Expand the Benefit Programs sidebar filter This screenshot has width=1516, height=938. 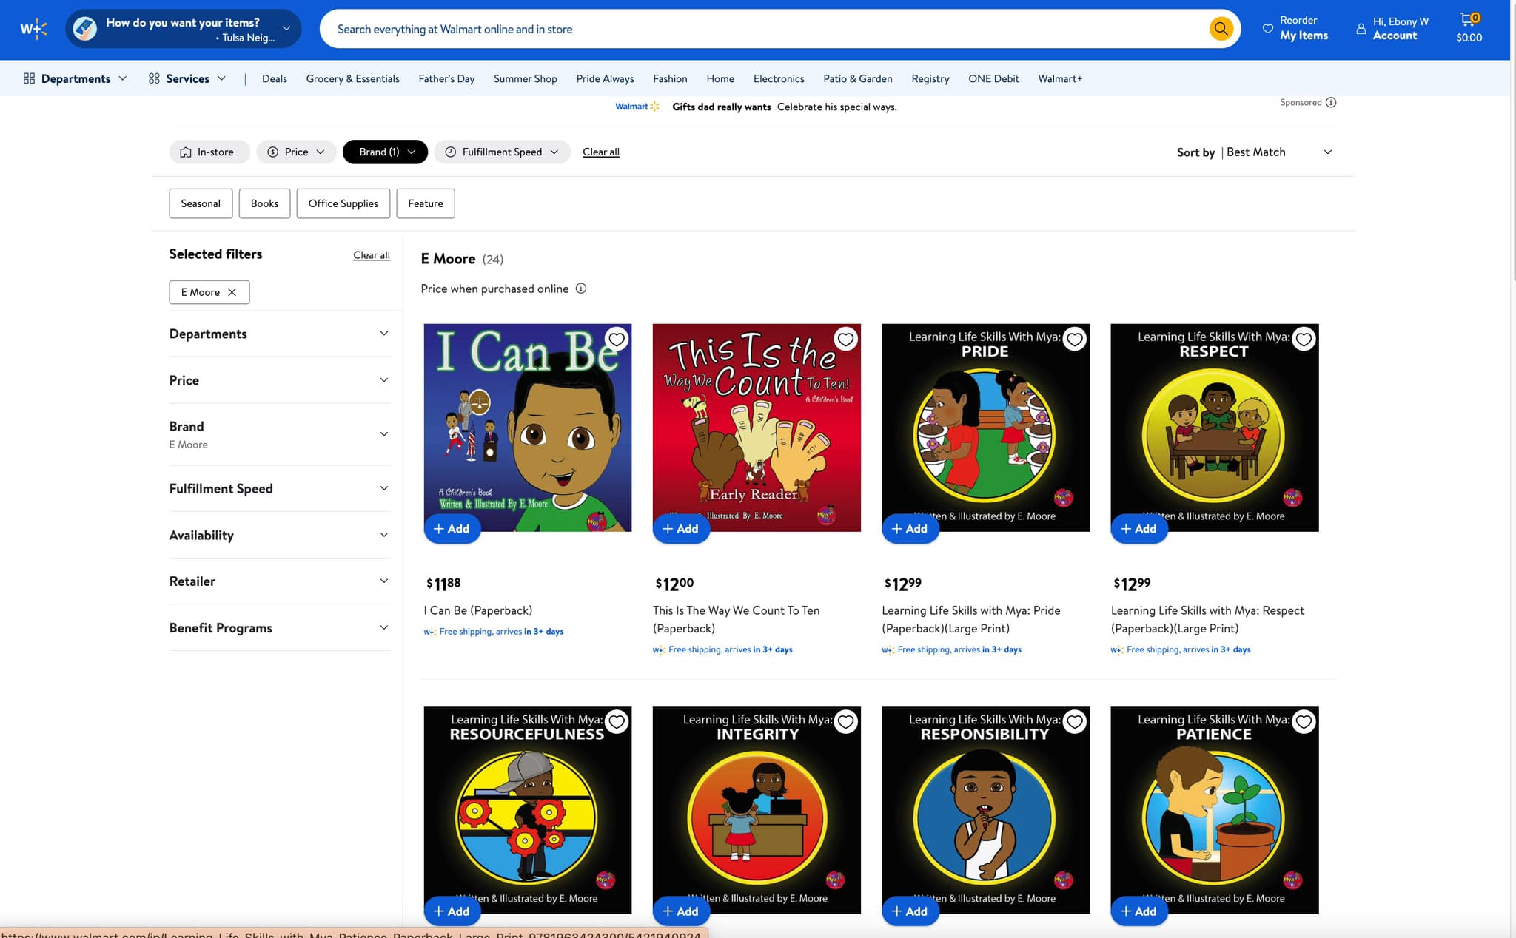click(279, 628)
